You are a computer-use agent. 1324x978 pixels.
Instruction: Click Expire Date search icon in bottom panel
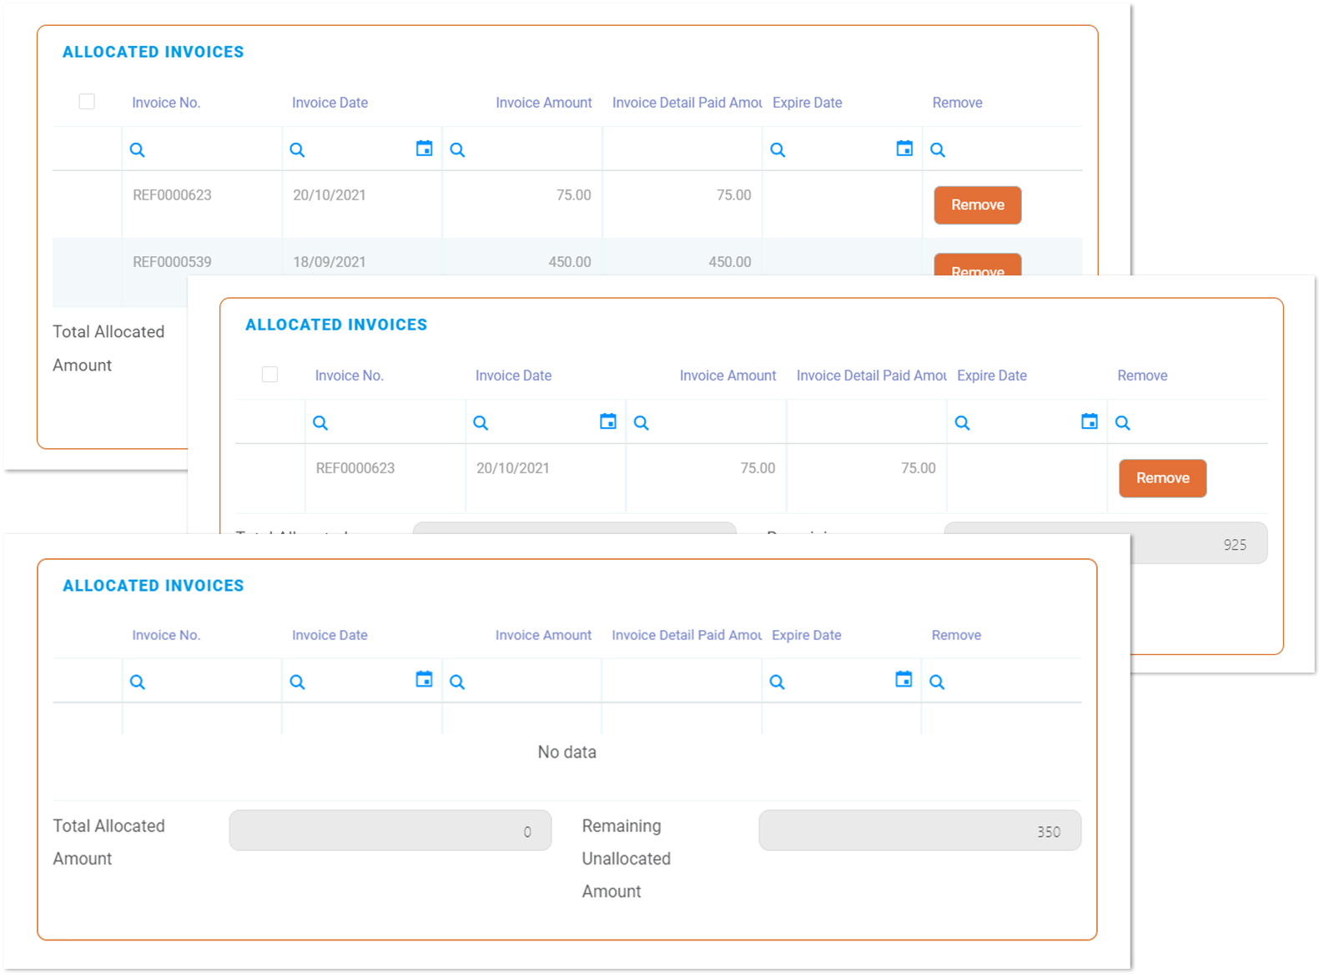[777, 683]
